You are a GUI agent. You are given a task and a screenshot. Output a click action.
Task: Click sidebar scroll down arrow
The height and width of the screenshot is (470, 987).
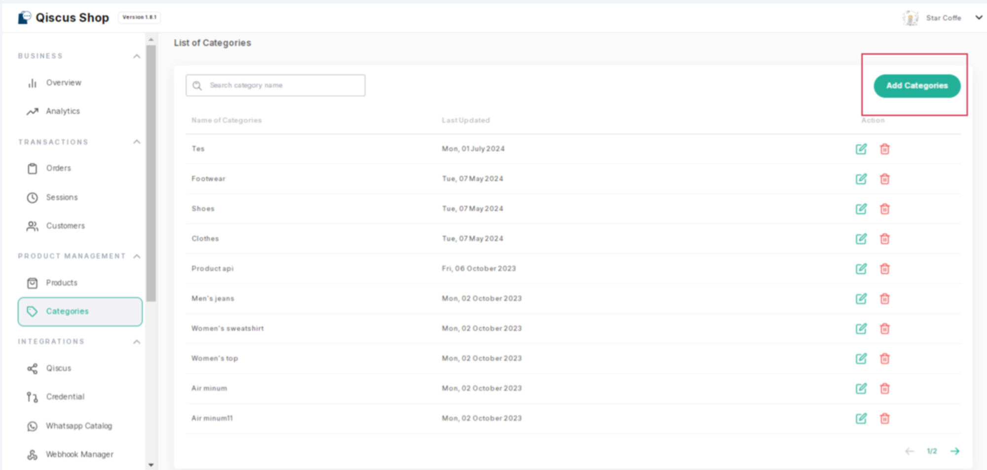coord(151,465)
